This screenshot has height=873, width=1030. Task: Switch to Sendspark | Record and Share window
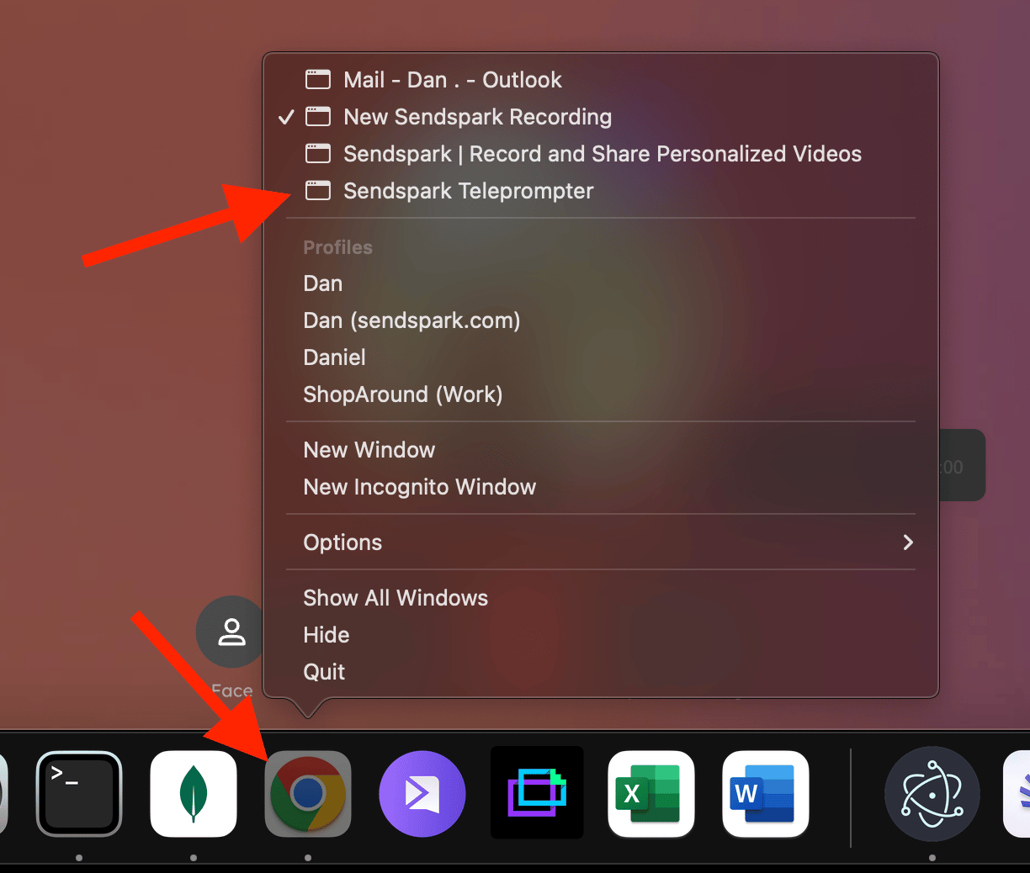[x=601, y=154]
